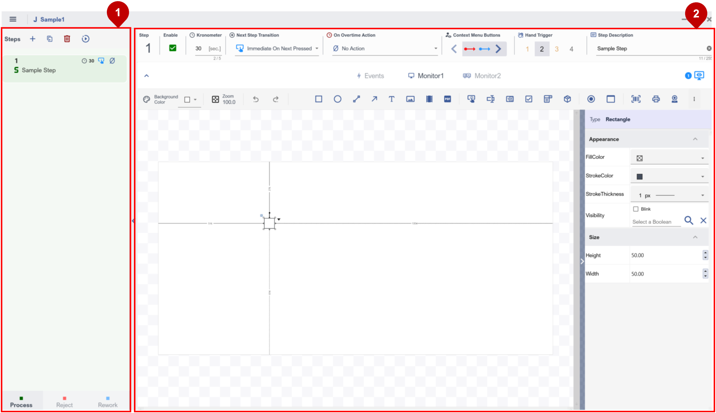Click the Step Description text field
Viewport: 716px width, 413px height.
(x=649, y=49)
